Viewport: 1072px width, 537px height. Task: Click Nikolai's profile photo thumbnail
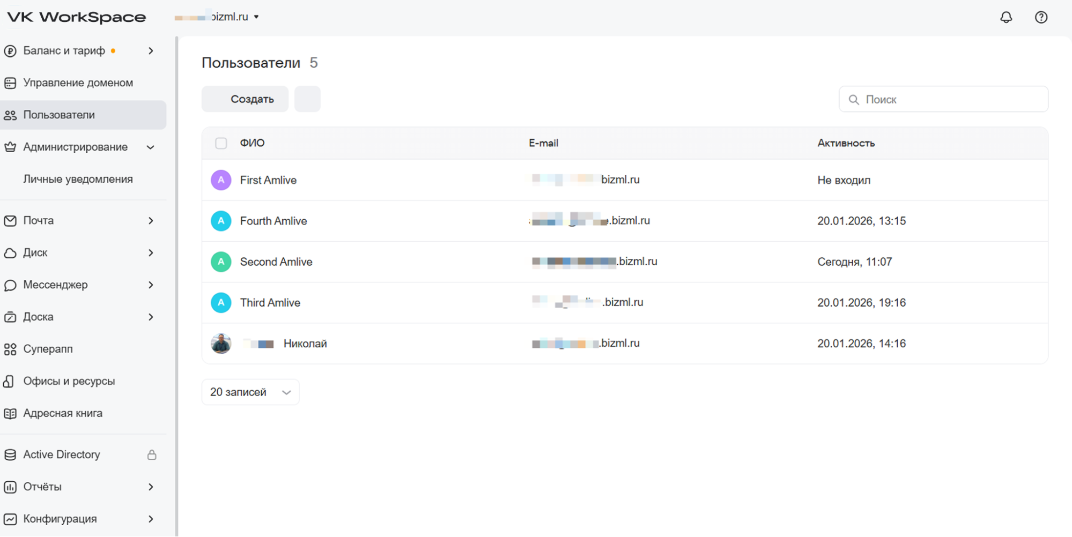pos(221,344)
